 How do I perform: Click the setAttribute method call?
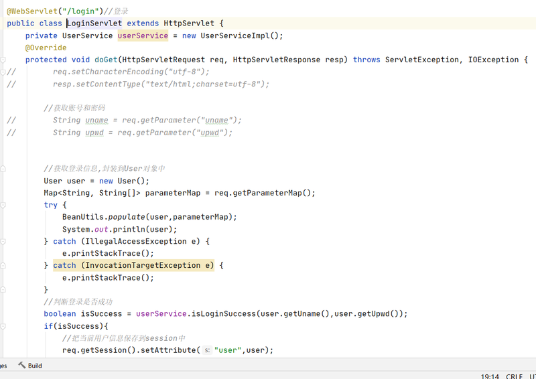coord(168,350)
